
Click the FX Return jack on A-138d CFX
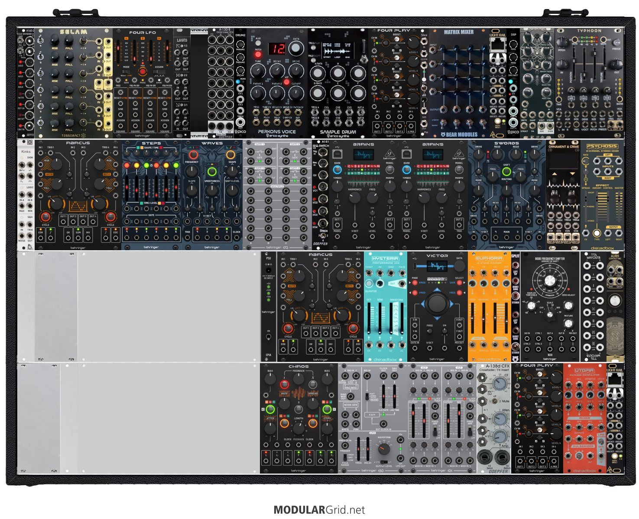tap(502, 457)
